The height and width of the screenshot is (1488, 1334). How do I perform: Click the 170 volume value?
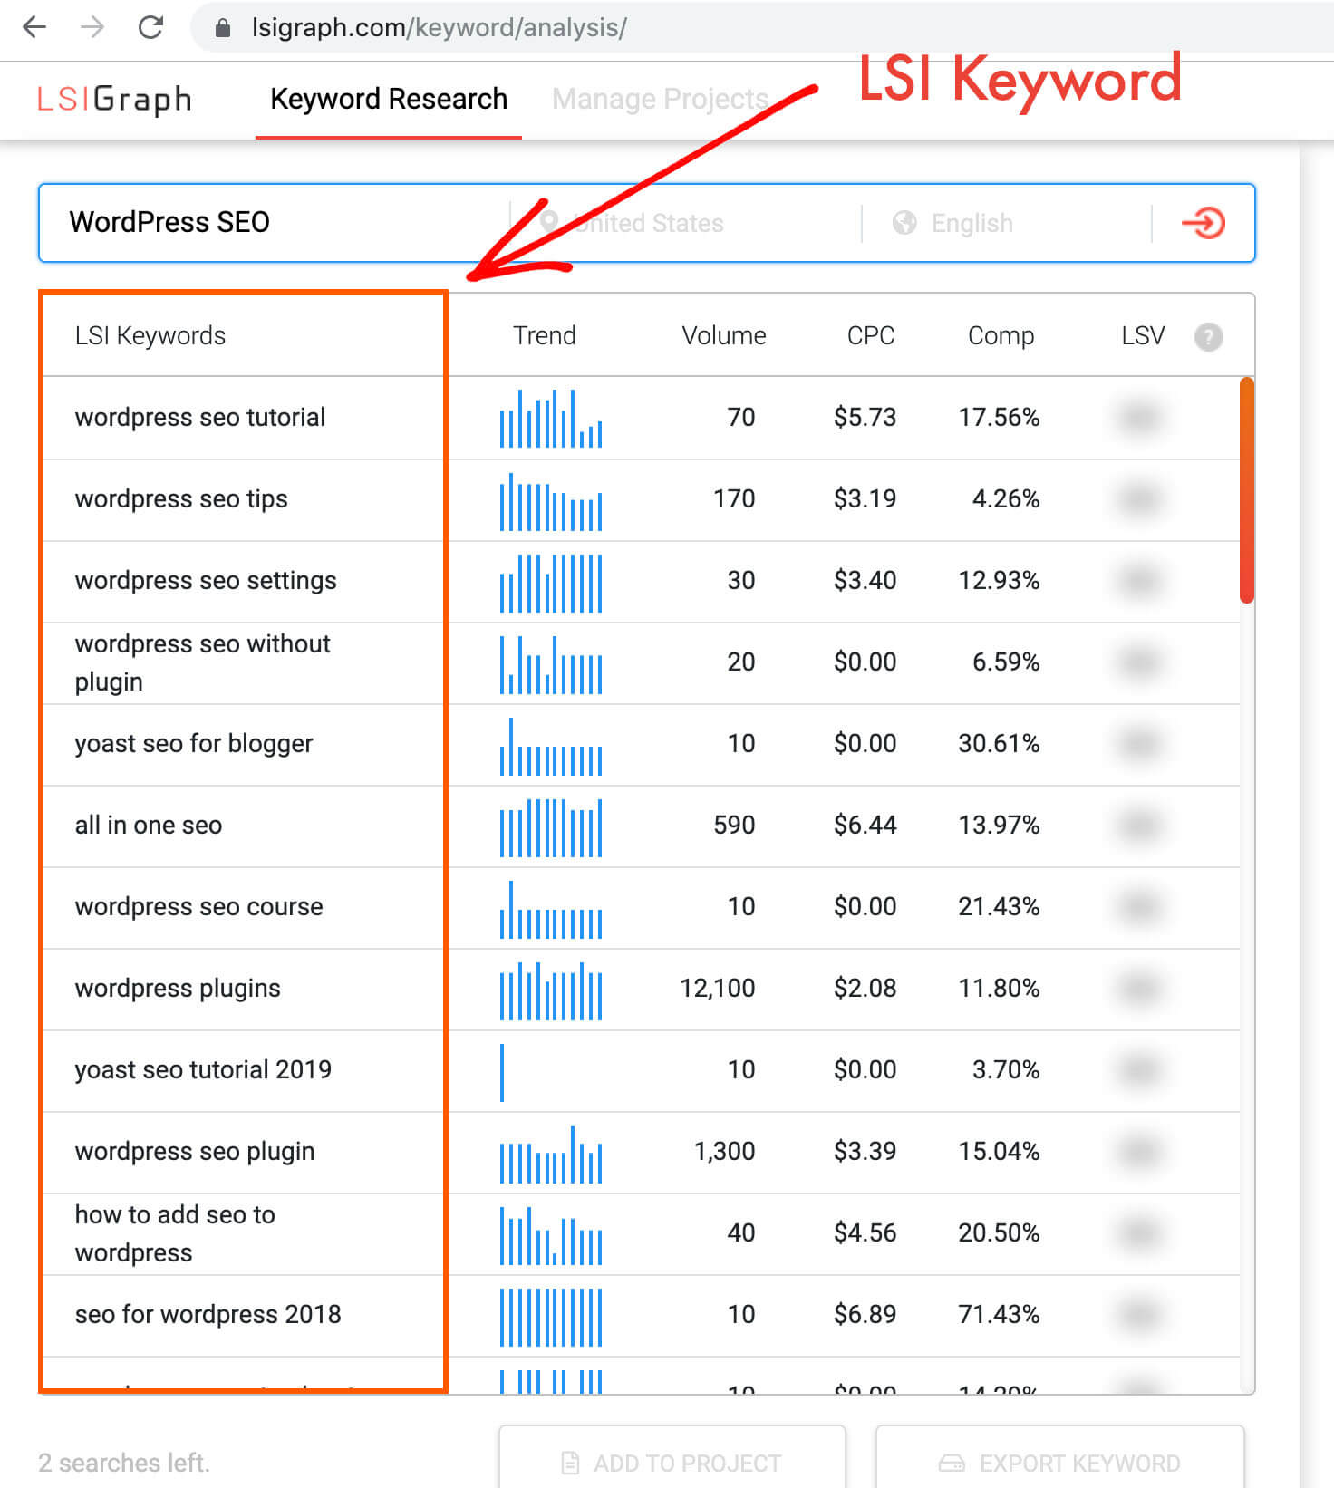734,498
